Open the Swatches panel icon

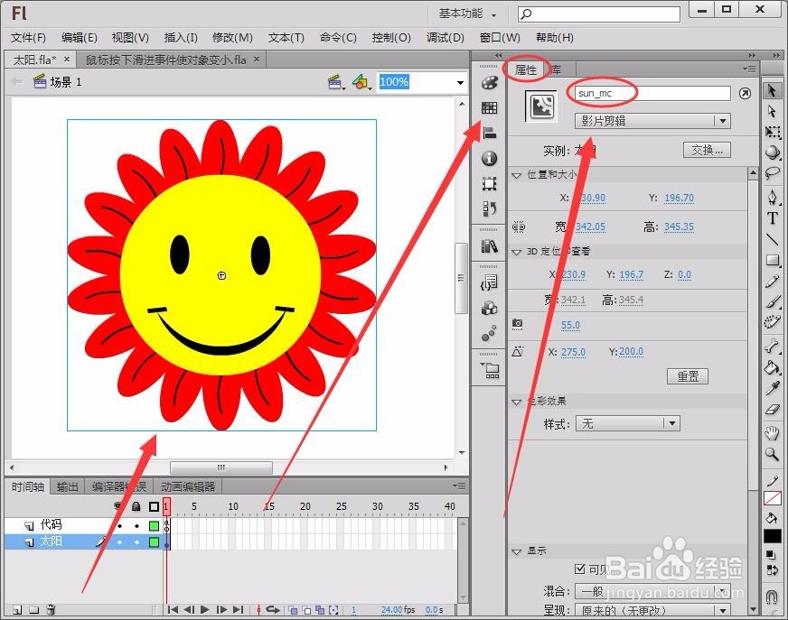click(x=489, y=108)
